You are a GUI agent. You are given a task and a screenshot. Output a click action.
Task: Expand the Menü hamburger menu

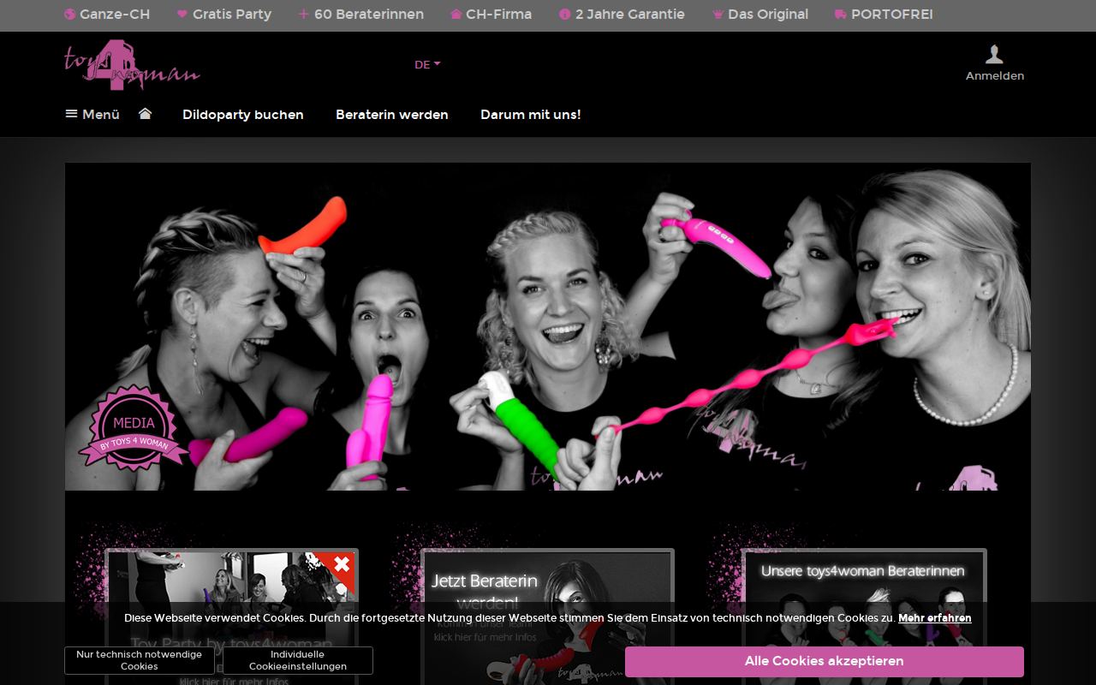(92, 114)
